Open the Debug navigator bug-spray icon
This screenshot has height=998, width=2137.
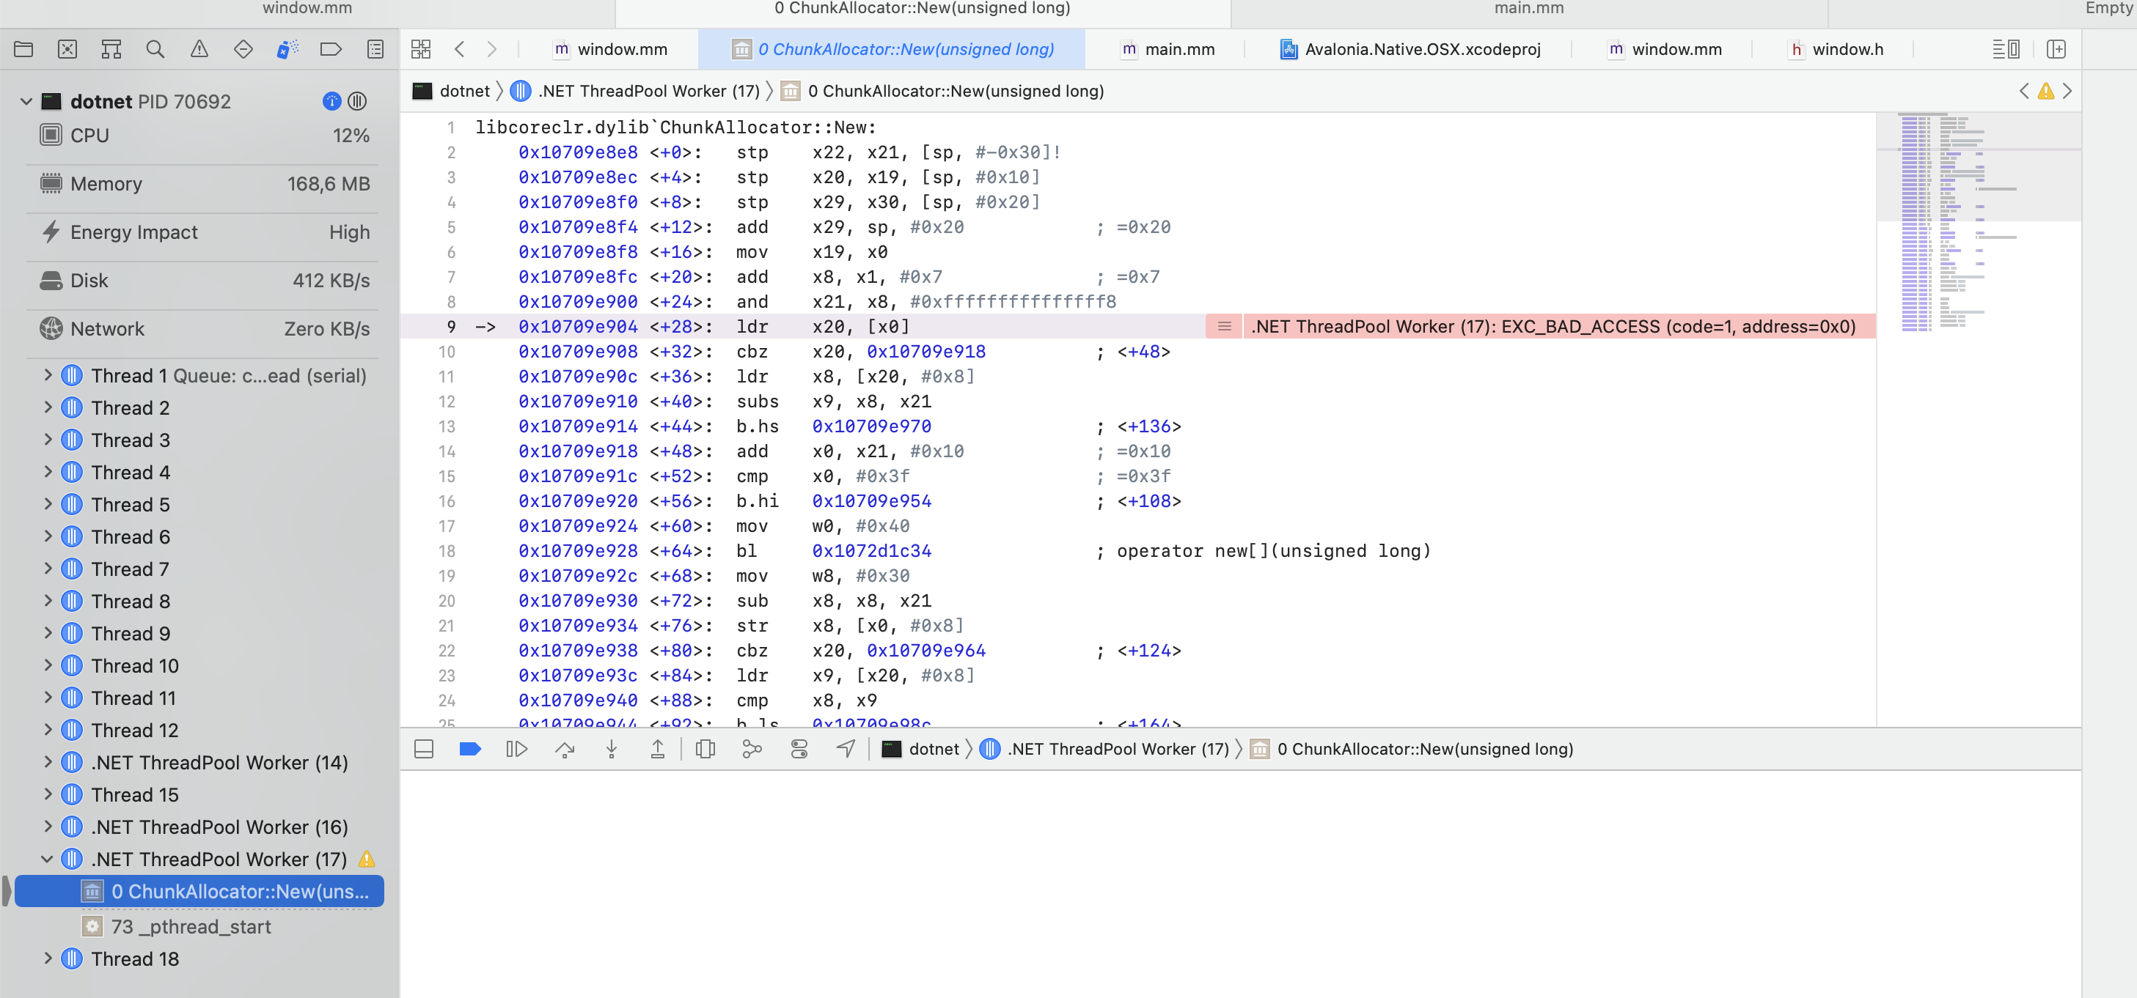(x=287, y=49)
